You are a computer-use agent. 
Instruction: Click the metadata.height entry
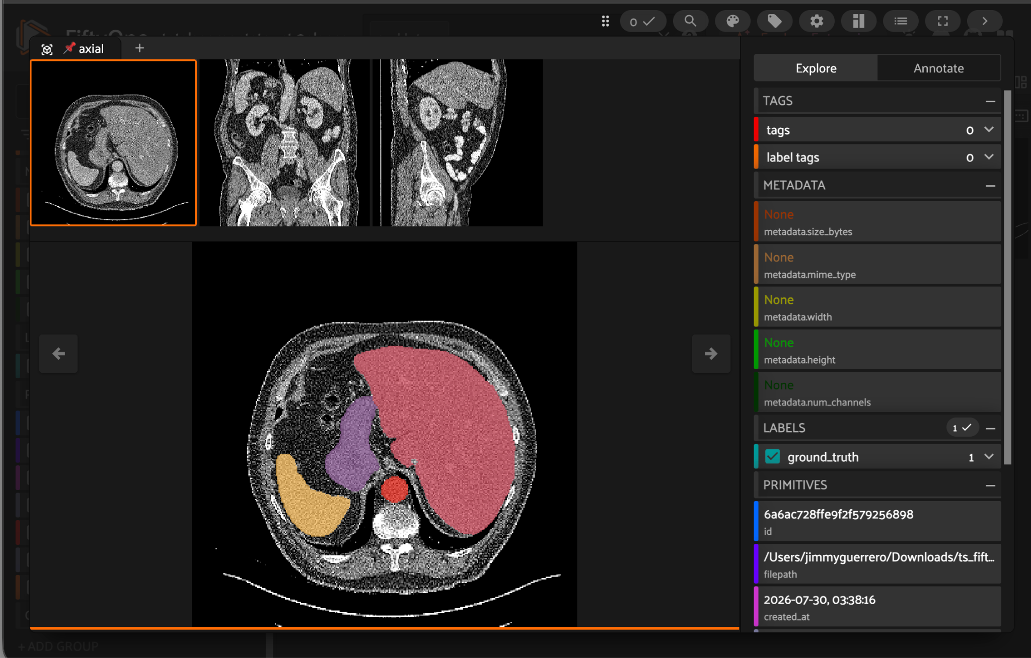point(877,350)
